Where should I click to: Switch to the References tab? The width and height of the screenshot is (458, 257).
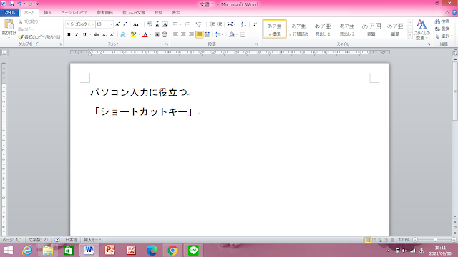(105, 13)
